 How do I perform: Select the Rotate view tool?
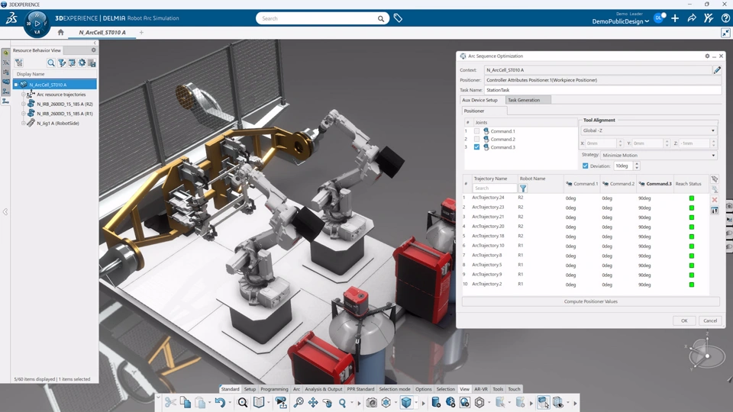(x=328, y=402)
